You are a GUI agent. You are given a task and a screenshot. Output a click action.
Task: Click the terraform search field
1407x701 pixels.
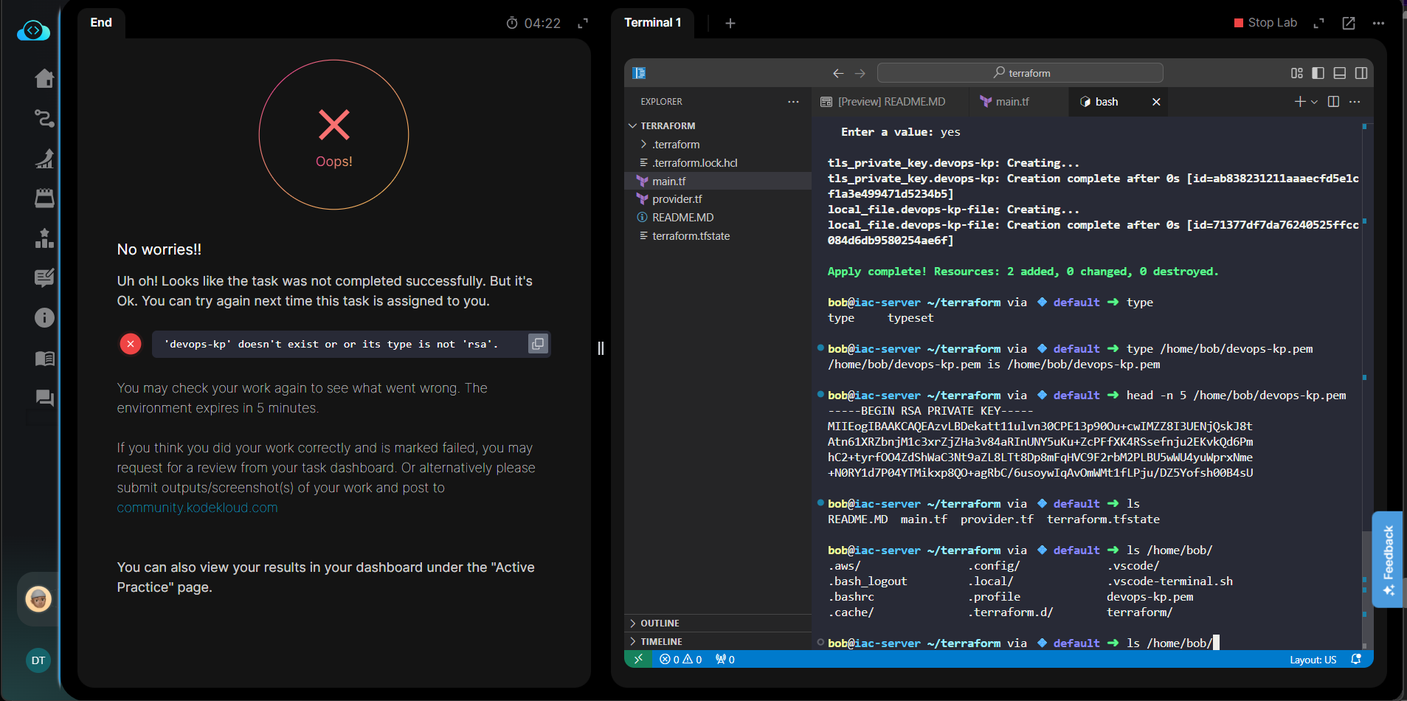(1018, 72)
